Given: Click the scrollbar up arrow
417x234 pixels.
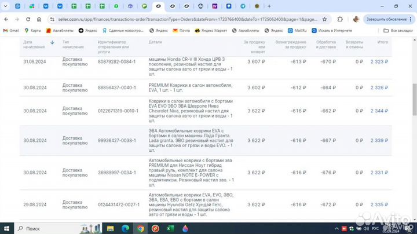Looking at the screenshot, I should (x=415, y=40).
